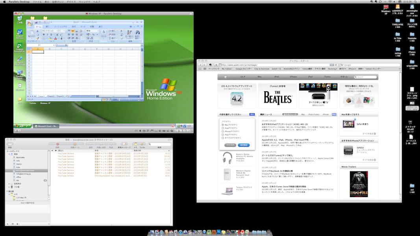Screen dimensions: 420x236
Task: Toggle Excel Underline button
Action: pyautogui.click(x=51, y=35)
